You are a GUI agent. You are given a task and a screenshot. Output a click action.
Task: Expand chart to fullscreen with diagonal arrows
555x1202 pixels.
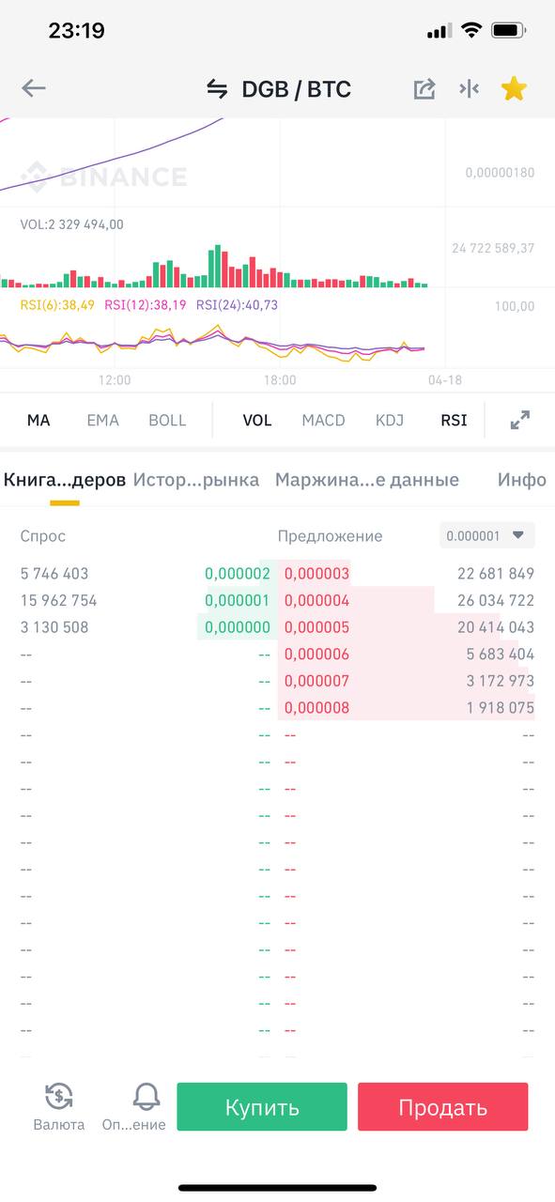point(519,420)
